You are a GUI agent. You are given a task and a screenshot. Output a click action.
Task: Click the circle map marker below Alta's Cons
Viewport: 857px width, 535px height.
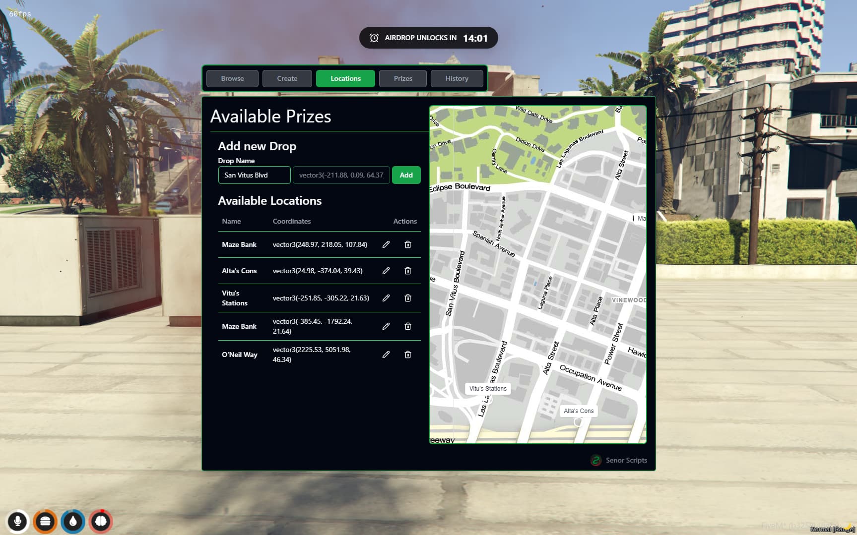point(578,422)
